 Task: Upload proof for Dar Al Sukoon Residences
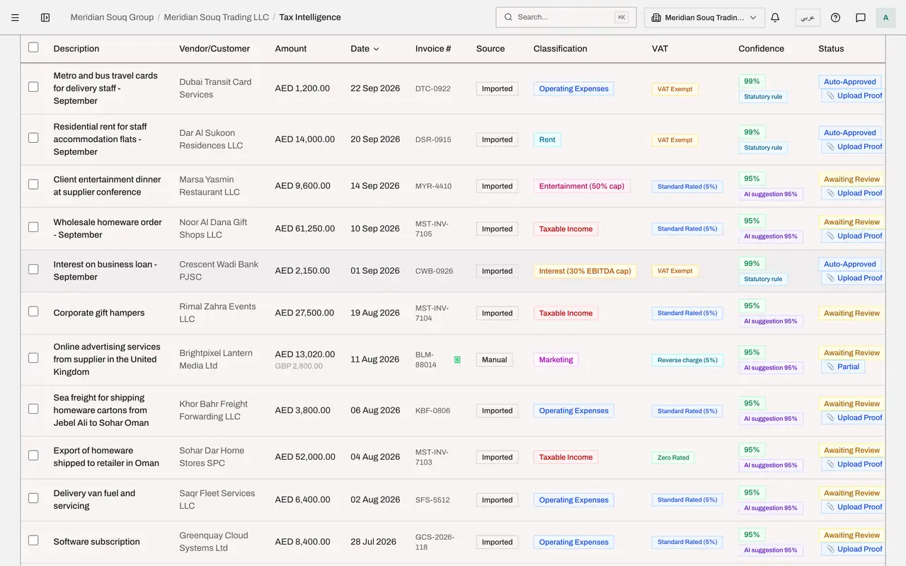(x=854, y=146)
